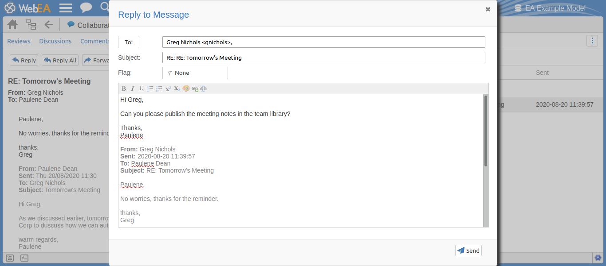Open the Flag dropdown showing None
Screen dimensions: 606x266
pos(195,73)
